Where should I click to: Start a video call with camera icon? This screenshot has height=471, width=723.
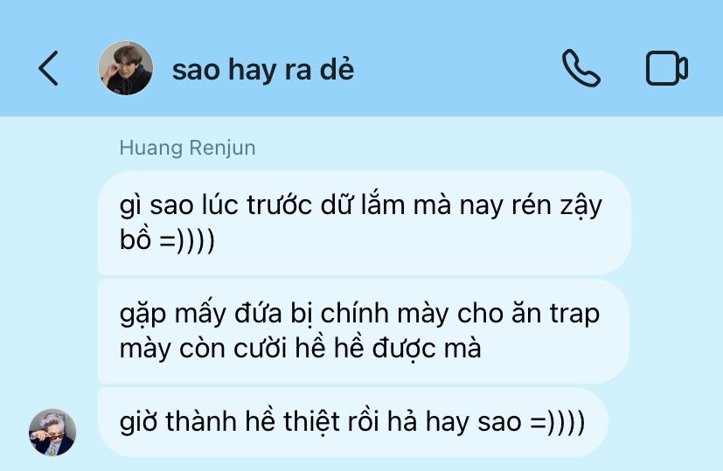[x=667, y=68]
